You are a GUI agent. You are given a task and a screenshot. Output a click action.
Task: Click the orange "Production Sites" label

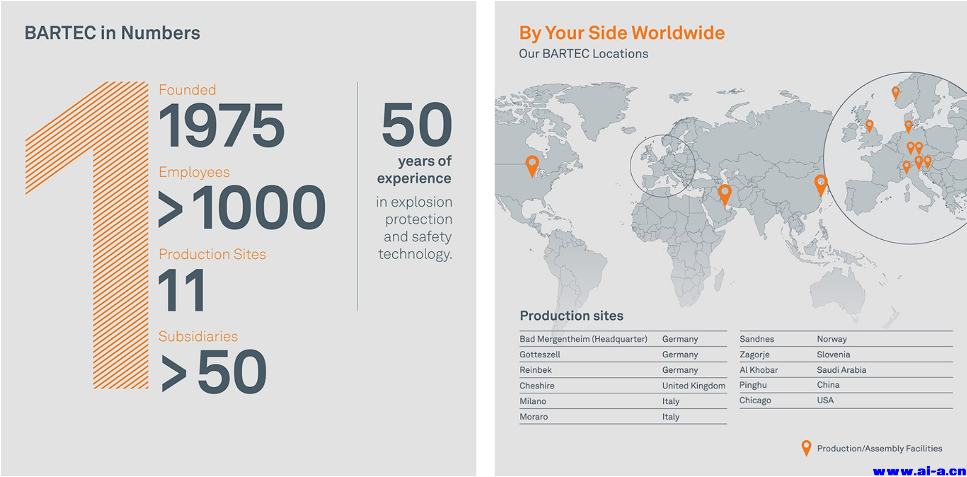point(212,254)
